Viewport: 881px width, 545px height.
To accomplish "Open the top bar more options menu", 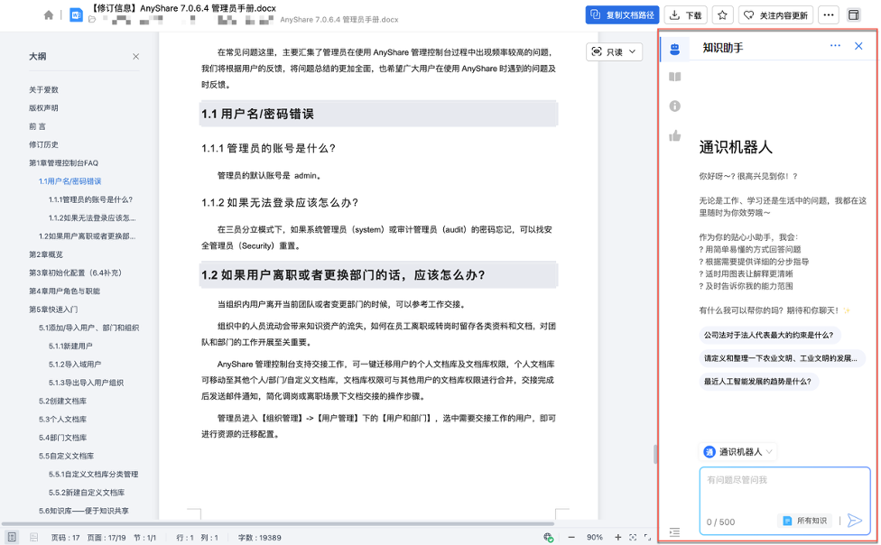I will coord(828,15).
